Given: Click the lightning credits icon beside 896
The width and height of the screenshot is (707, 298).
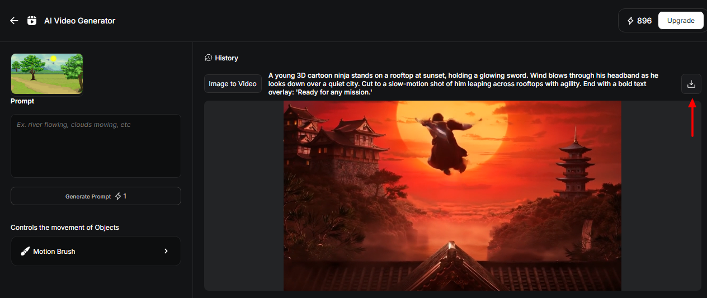Looking at the screenshot, I should [630, 21].
